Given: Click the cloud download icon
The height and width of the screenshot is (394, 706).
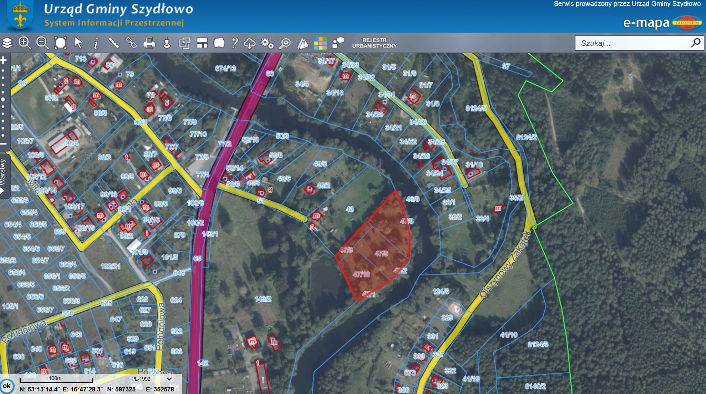Looking at the screenshot, I should coord(250,44).
